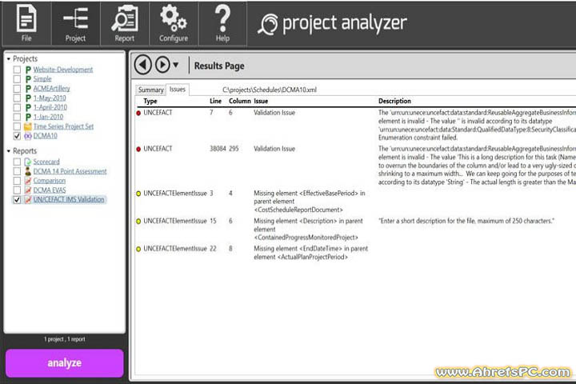Go back with the left arrow button
The height and width of the screenshot is (384, 576).
[x=143, y=65]
